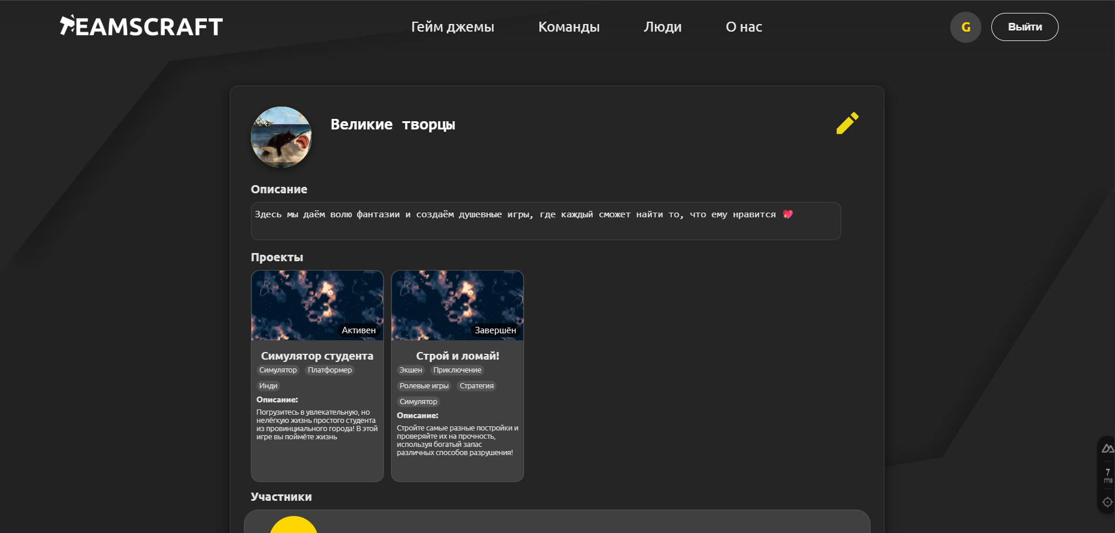Screen dimensions: 1115x533
Task: Click the Симулятор студента project title
Action: pyautogui.click(x=317, y=356)
